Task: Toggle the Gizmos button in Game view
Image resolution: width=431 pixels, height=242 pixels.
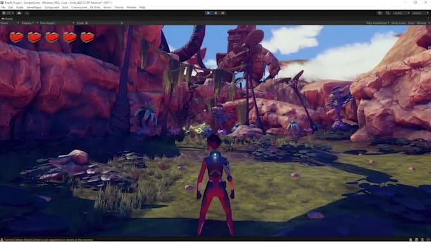Action: (x=422, y=23)
